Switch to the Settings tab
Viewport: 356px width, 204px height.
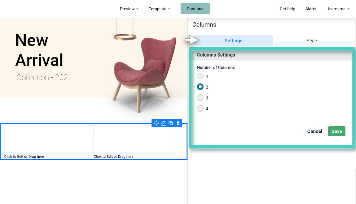point(233,41)
